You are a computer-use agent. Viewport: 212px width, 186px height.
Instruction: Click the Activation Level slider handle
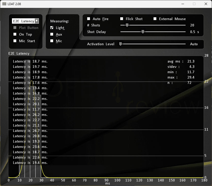[120, 44]
